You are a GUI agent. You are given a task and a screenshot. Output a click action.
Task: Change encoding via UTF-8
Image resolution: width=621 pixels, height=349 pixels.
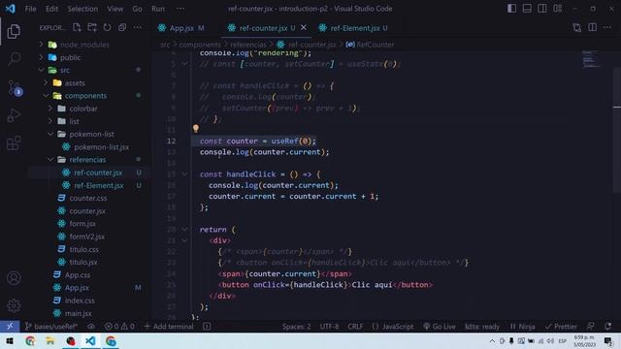click(329, 327)
